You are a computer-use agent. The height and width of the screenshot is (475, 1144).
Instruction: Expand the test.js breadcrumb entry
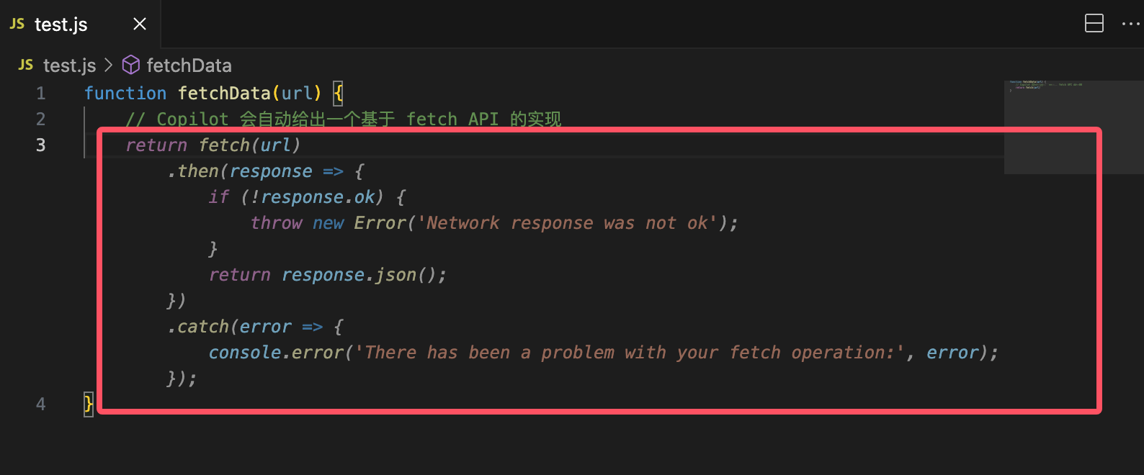point(69,65)
